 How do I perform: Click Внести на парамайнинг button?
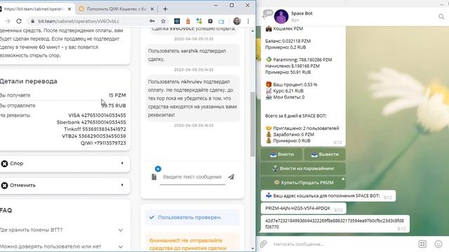click(x=303, y=169)
